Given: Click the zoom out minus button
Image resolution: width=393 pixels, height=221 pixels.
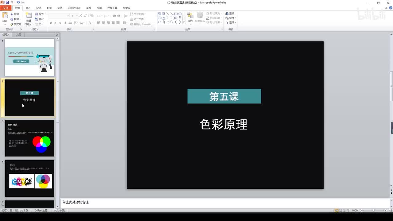Looking at the screenshot, I should pos(362,211).
